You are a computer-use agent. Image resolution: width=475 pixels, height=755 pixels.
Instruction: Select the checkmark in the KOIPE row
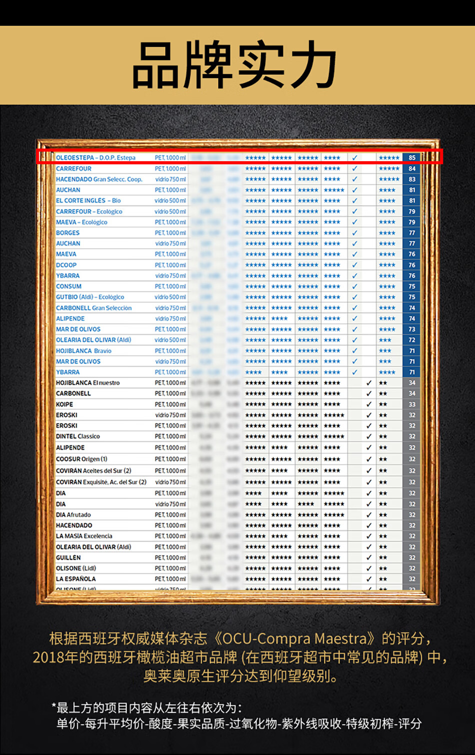click(x=369, y=404)
